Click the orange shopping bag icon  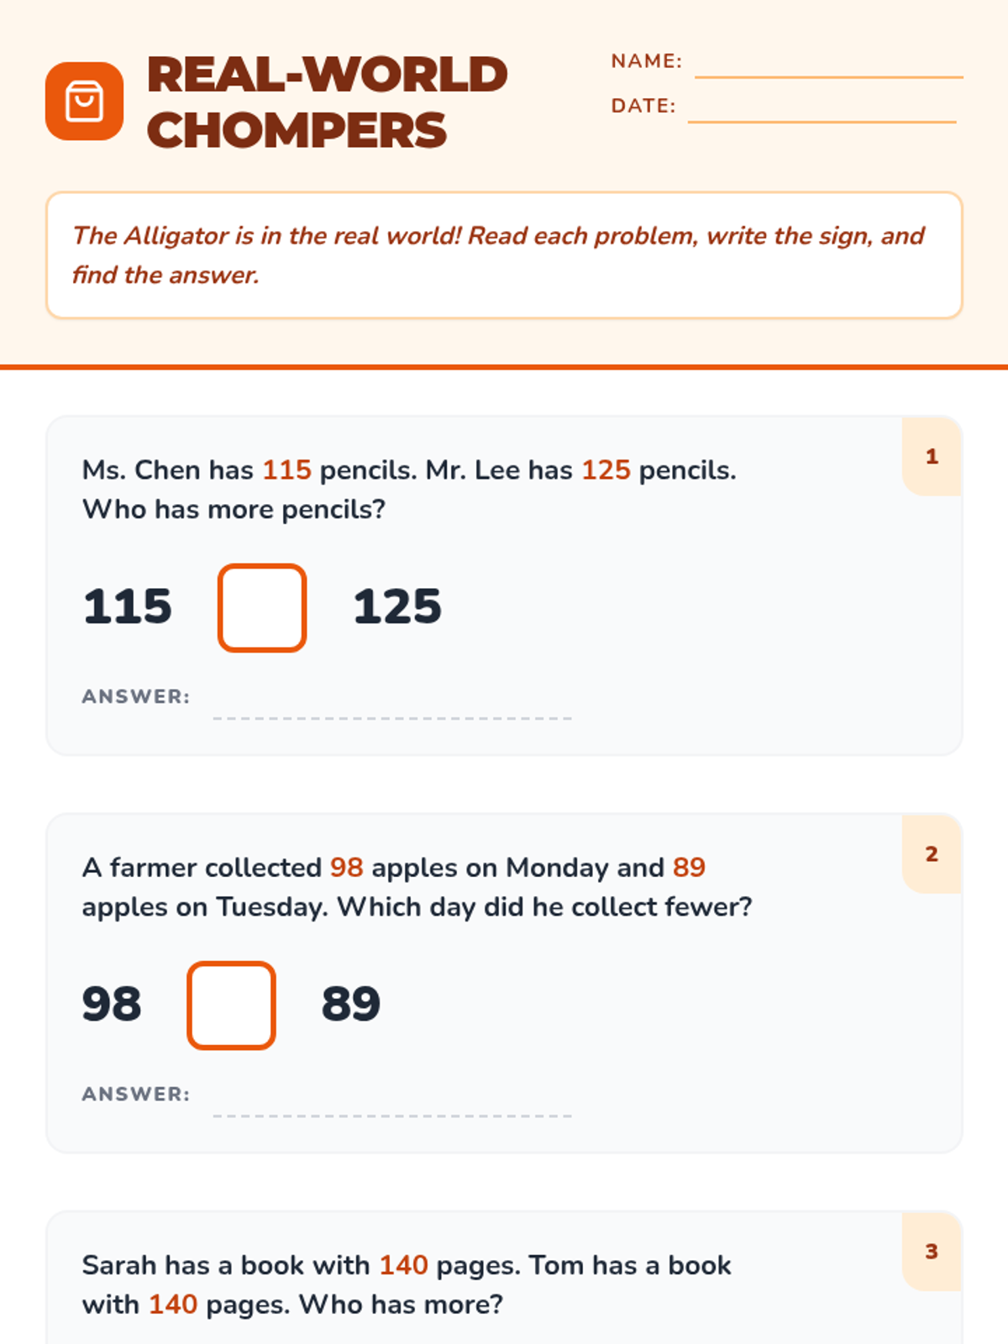tap(84, 102)
